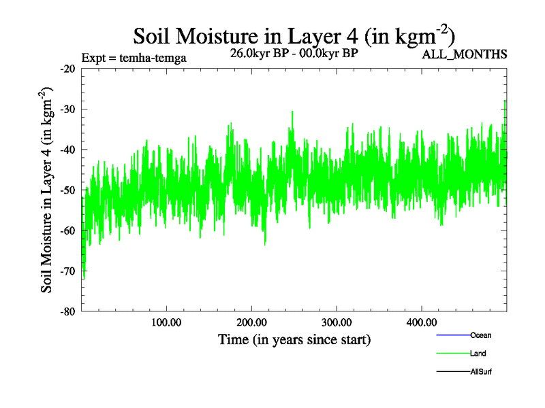Click the "Time (in years since start)" axis title
The image size is (545, 408).
(x=294, y=339)
